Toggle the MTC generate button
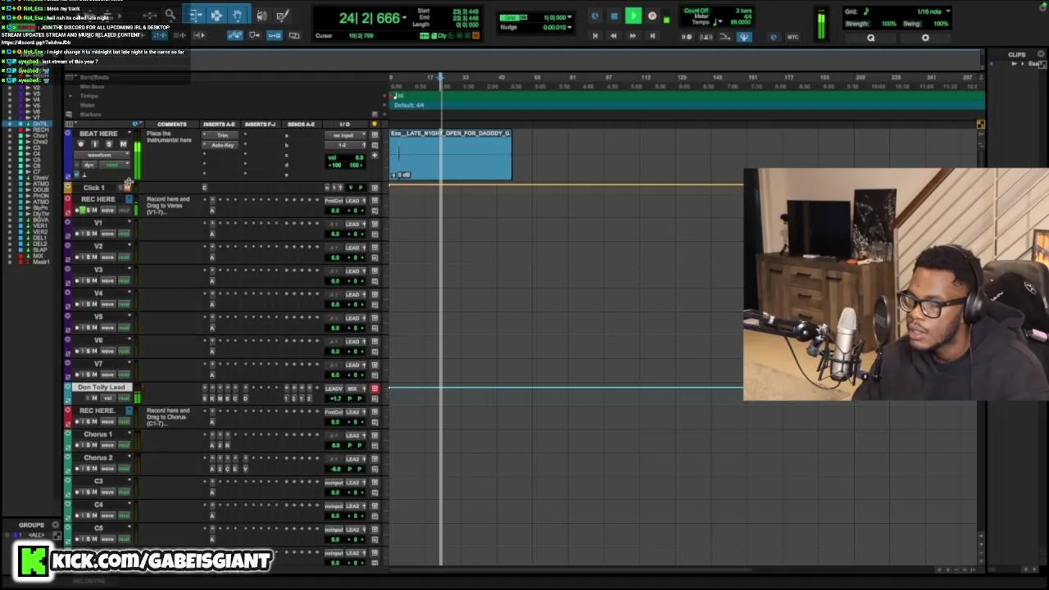Screen dimensions: 1049x590 pyautogui.click(x=792, y=37)
